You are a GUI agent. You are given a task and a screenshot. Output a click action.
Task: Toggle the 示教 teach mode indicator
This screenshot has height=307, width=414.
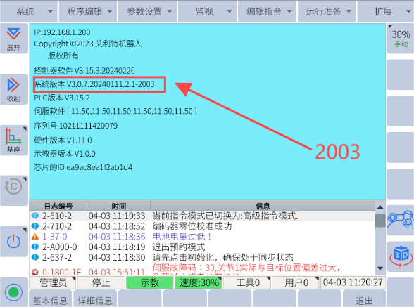[150, 282]
